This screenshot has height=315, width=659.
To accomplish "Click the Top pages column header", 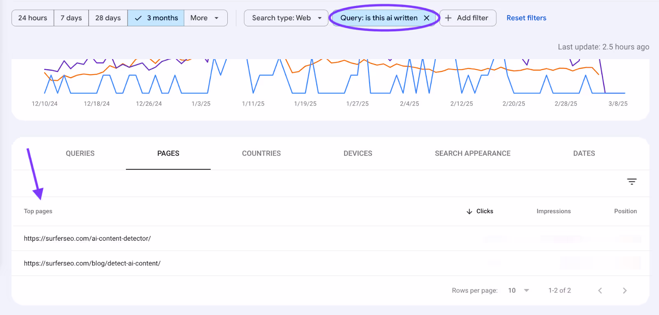I will point(38,211).
